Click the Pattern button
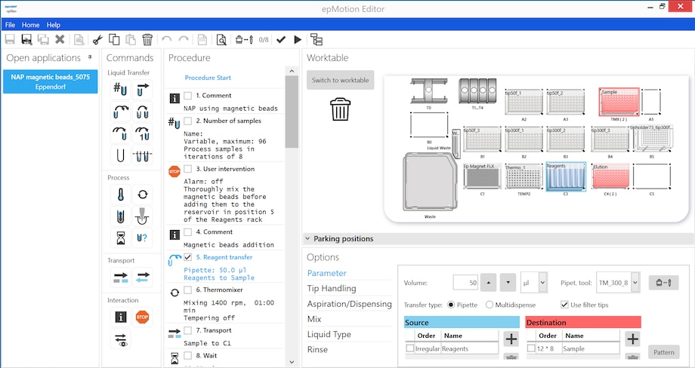Viewport: 695px width, 368px height. tap(663, 352)
